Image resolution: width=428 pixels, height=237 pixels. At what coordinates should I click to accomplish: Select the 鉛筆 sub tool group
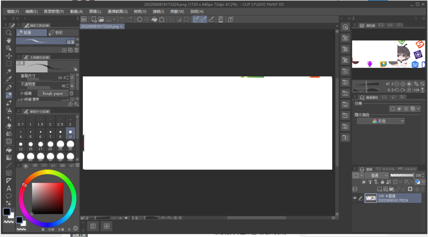[x=31, y=33]
